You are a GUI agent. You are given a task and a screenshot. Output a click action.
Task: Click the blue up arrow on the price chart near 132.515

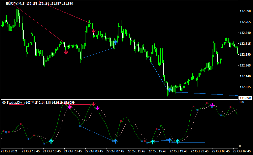click(x=116, y=42)
